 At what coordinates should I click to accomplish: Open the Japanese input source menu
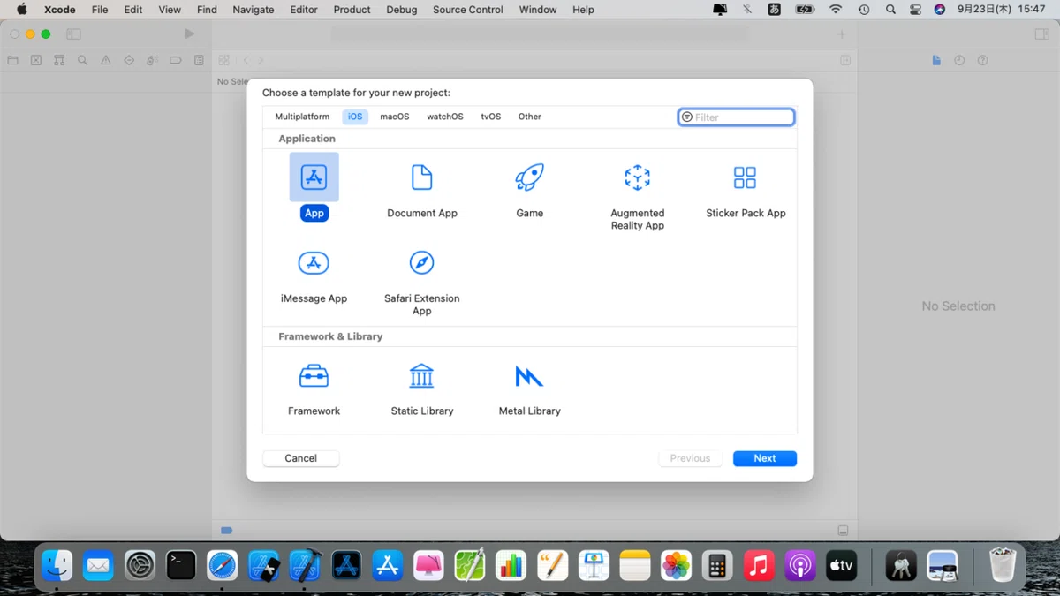point(774,10)
